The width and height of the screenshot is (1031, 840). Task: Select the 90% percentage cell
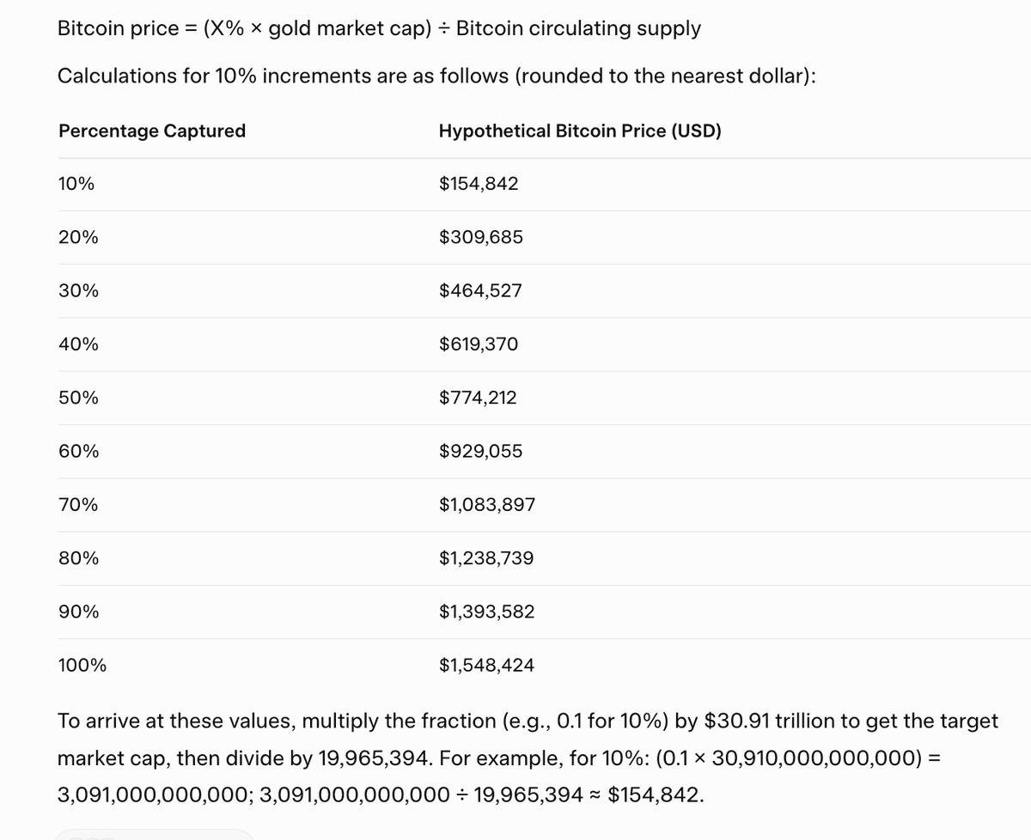pos(78,612)
